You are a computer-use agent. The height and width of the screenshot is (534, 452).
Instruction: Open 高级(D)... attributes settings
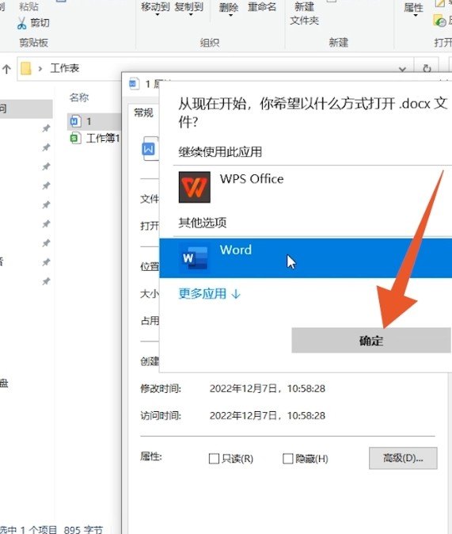click(403, 458)
